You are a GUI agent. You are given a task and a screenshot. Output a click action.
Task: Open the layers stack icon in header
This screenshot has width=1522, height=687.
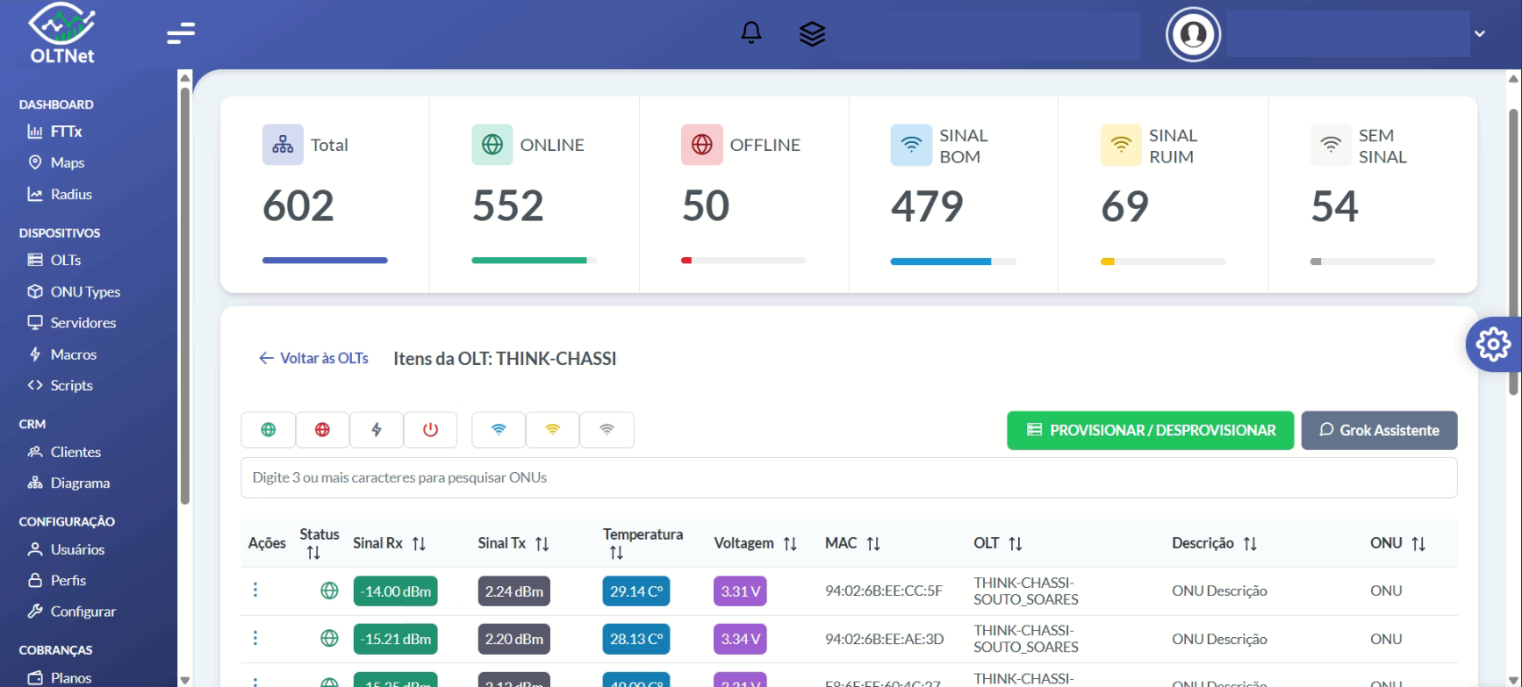click(x=812, y=34)
